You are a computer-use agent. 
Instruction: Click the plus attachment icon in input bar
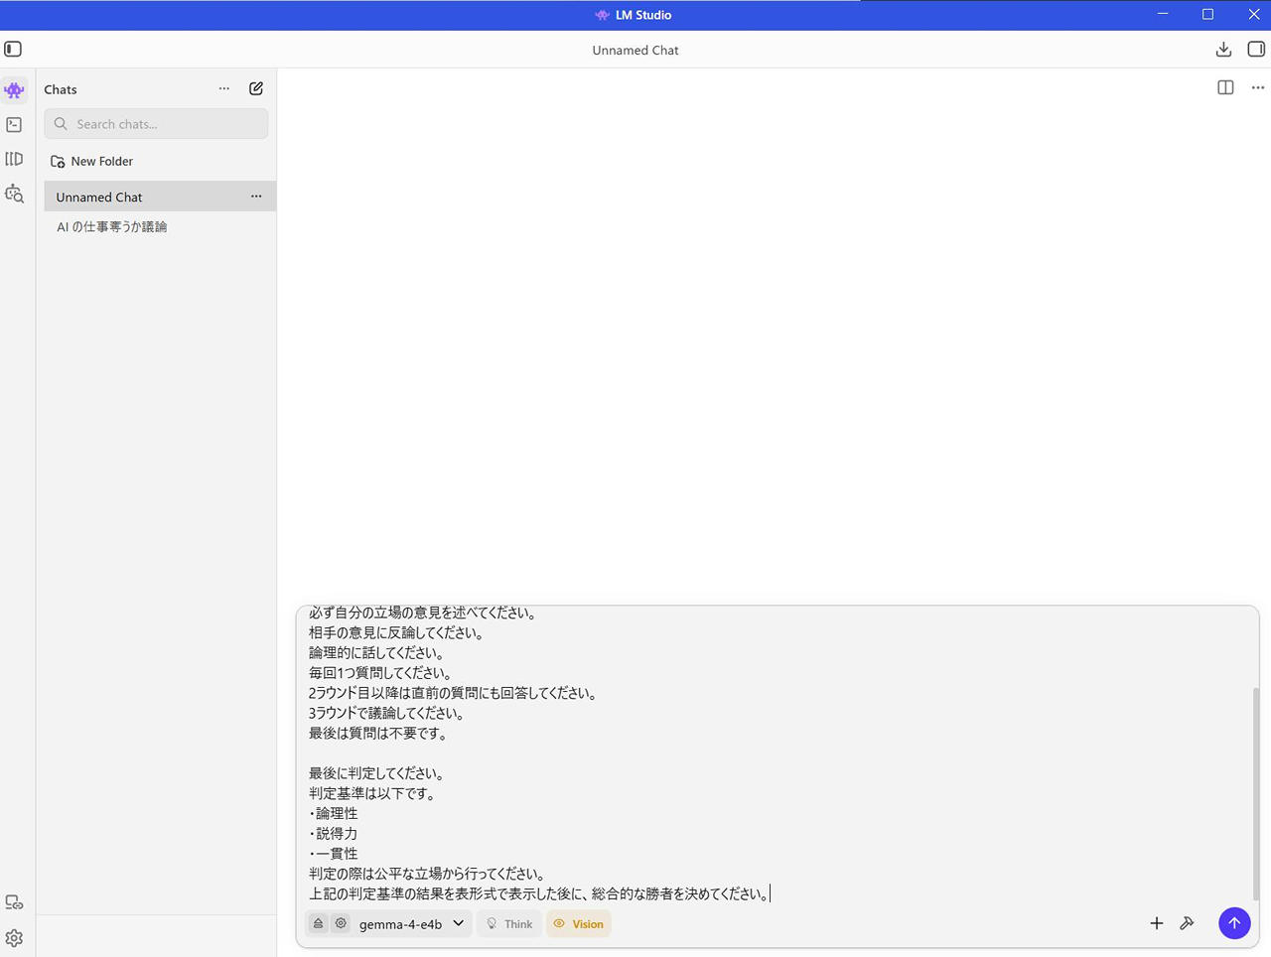[x=1156, y=923]
